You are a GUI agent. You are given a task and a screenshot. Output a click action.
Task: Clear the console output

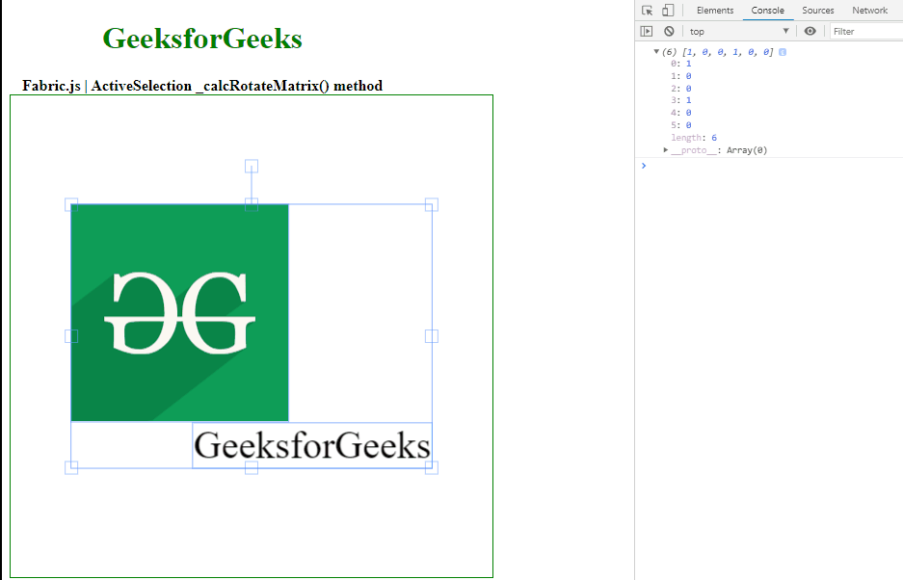(x=668, y=31)
